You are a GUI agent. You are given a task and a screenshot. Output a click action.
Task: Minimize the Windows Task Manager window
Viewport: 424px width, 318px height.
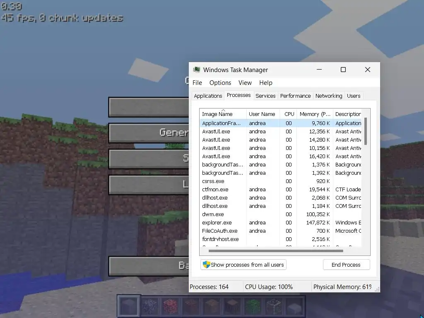(319, 70)
